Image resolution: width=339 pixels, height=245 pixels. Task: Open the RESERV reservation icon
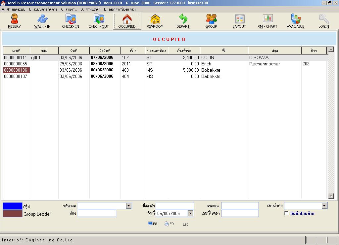coord(14,21)
